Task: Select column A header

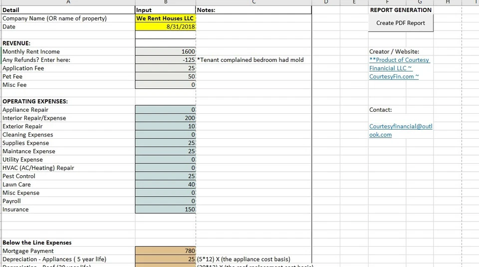Action: coord(68,2)
